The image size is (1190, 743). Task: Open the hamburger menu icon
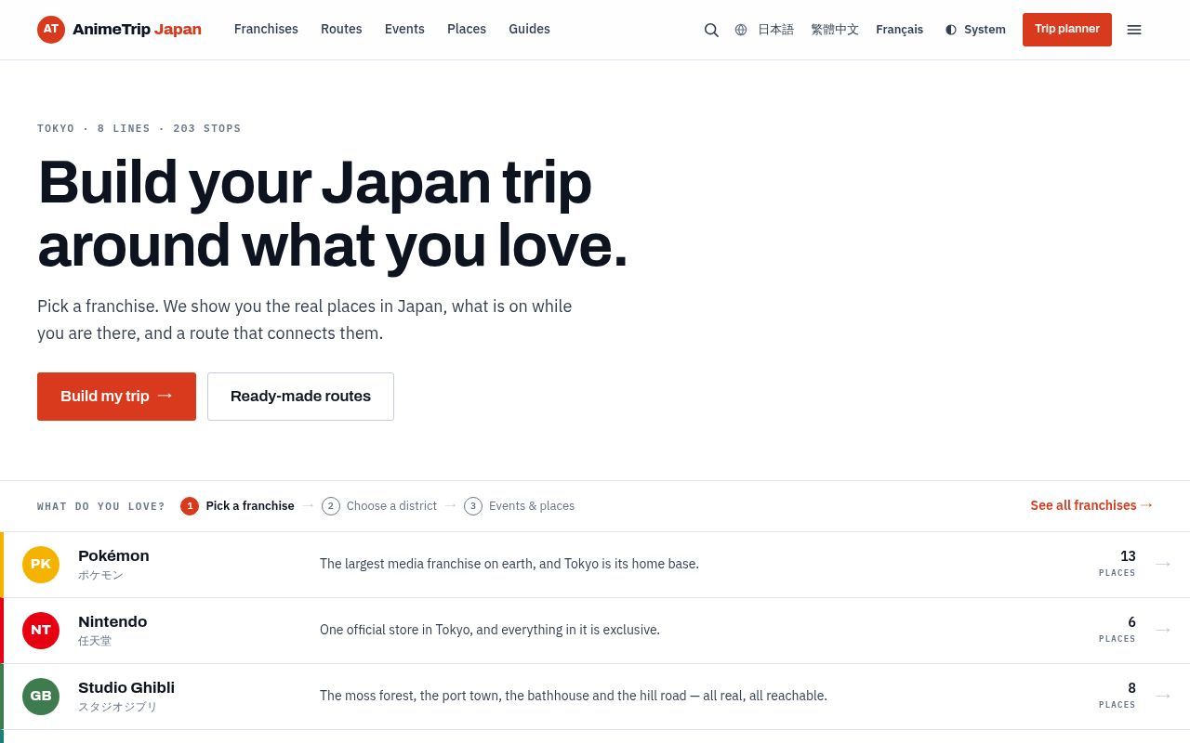point(1134,30)
